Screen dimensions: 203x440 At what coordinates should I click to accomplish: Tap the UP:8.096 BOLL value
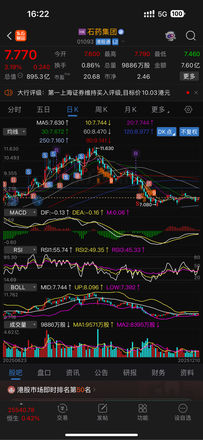point(89,287)
